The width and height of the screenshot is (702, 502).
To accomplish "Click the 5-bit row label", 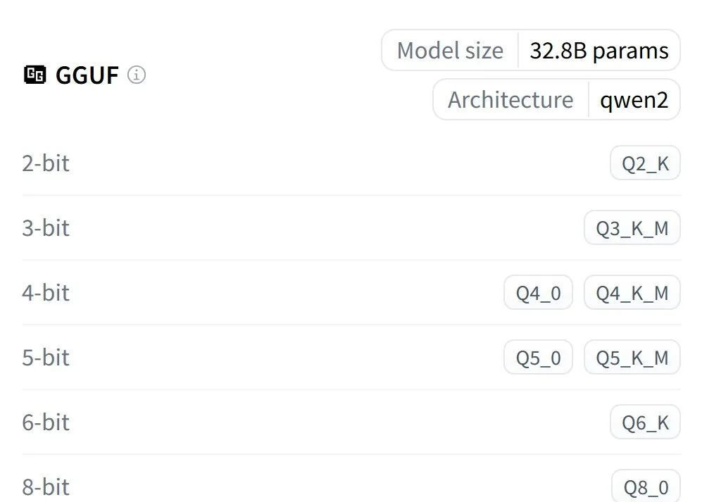I will 46,358.
